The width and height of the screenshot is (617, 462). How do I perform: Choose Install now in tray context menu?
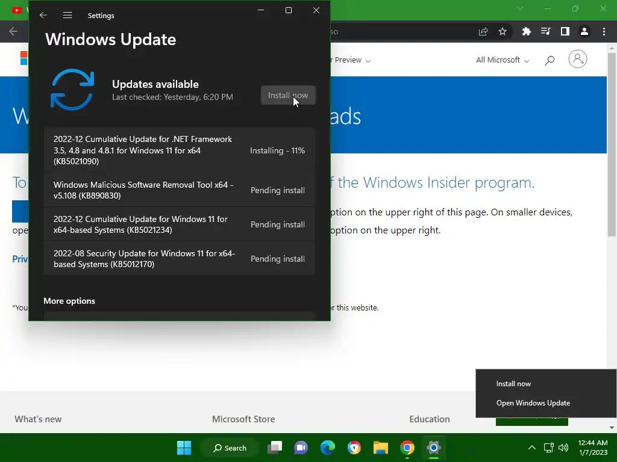pyautogui.click(x=513, y=384)
